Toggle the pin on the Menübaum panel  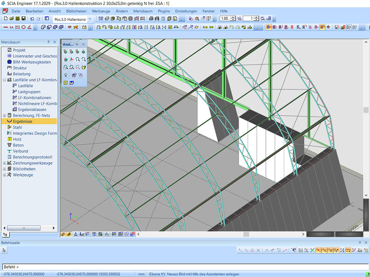(x=49, y=42)
